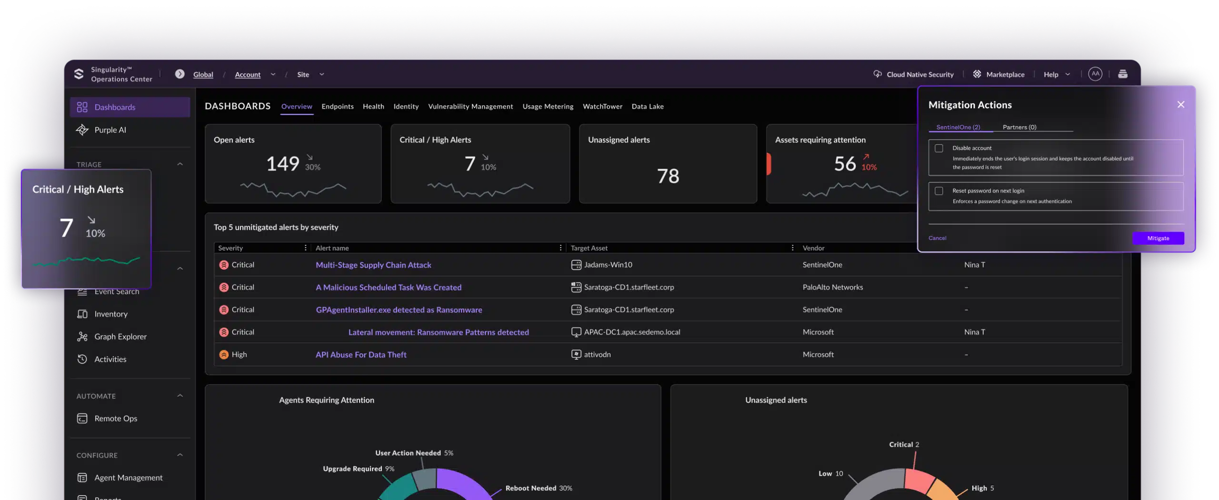This screenshot has height=500, width=1219.
Task: Open Lateral movement: Ransomware Patterns detected alert
Action: click(439, 332)
